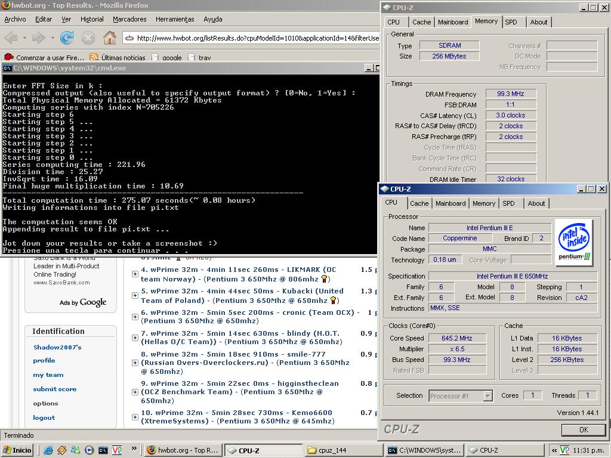This screenshot has height=458, width=611.
Task: Go to the Firefox home page
Action: 110,38
